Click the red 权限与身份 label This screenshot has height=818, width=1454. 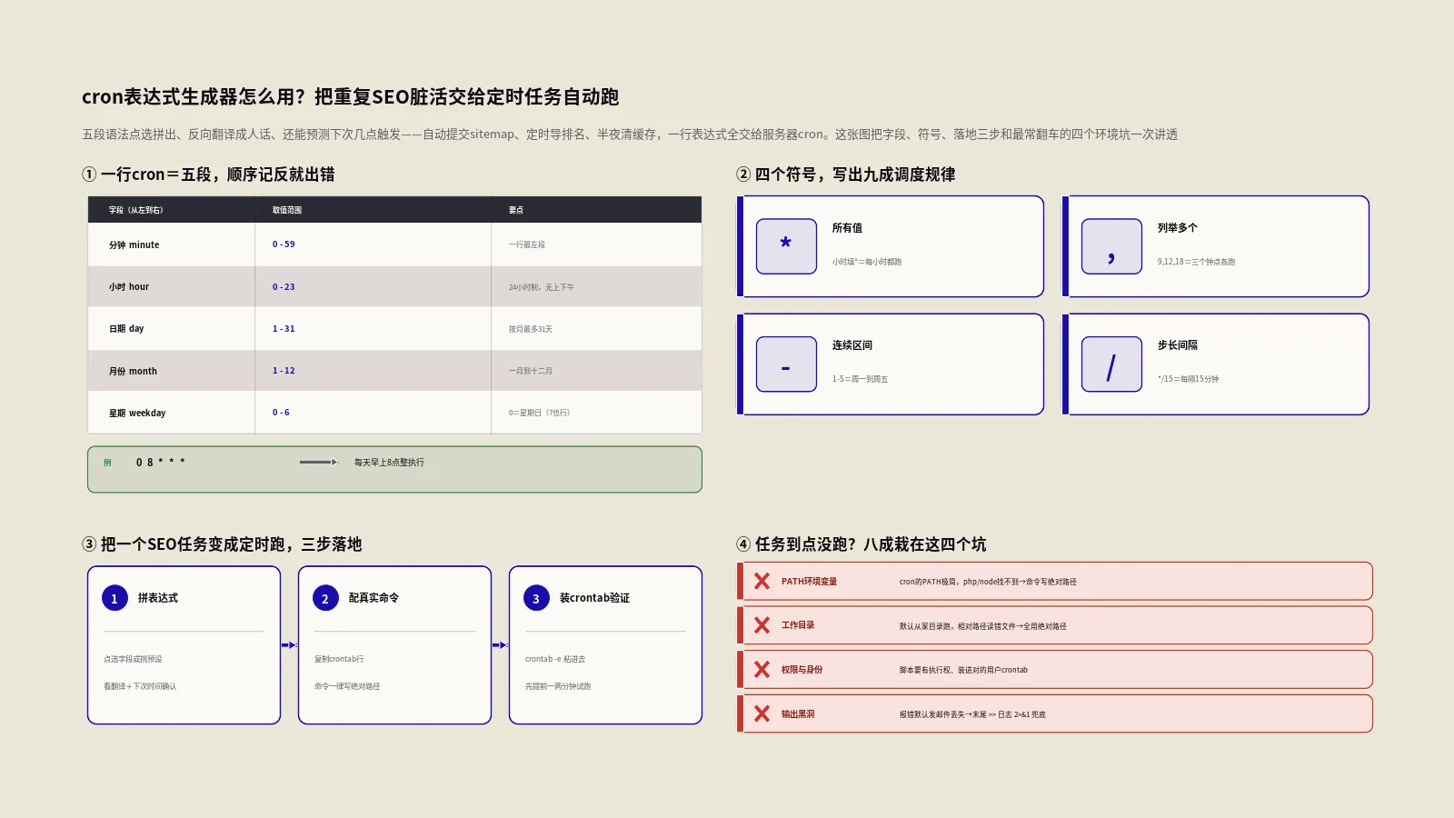[x=802, y=670]
